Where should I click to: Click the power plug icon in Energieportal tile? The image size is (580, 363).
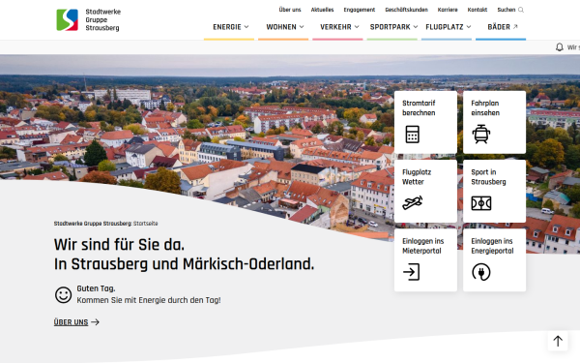(480, 272)
